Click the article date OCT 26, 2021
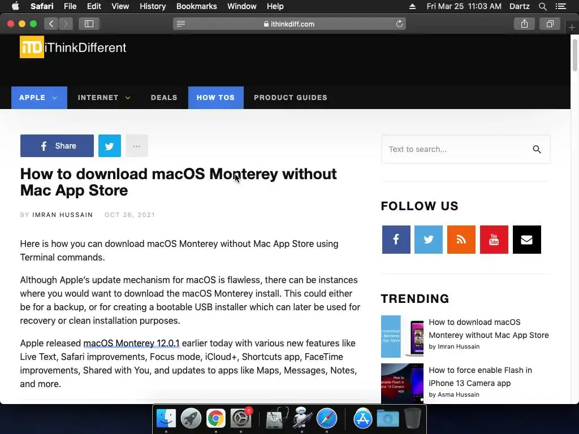Screen dimensions: 579x434 pyautogui.click(x=130, y=215)
